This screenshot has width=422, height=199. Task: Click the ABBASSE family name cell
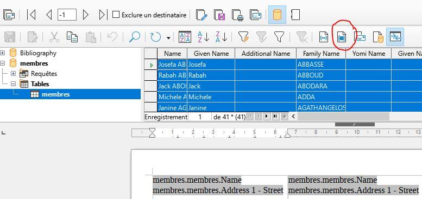pos(321,65)
